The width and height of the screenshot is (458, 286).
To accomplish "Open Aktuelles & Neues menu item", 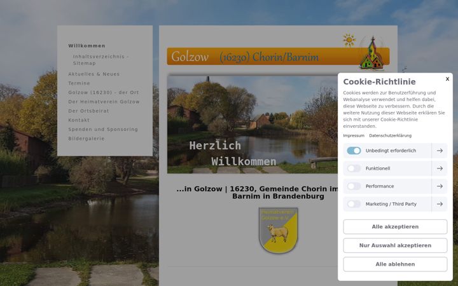I will click(94, 74).
